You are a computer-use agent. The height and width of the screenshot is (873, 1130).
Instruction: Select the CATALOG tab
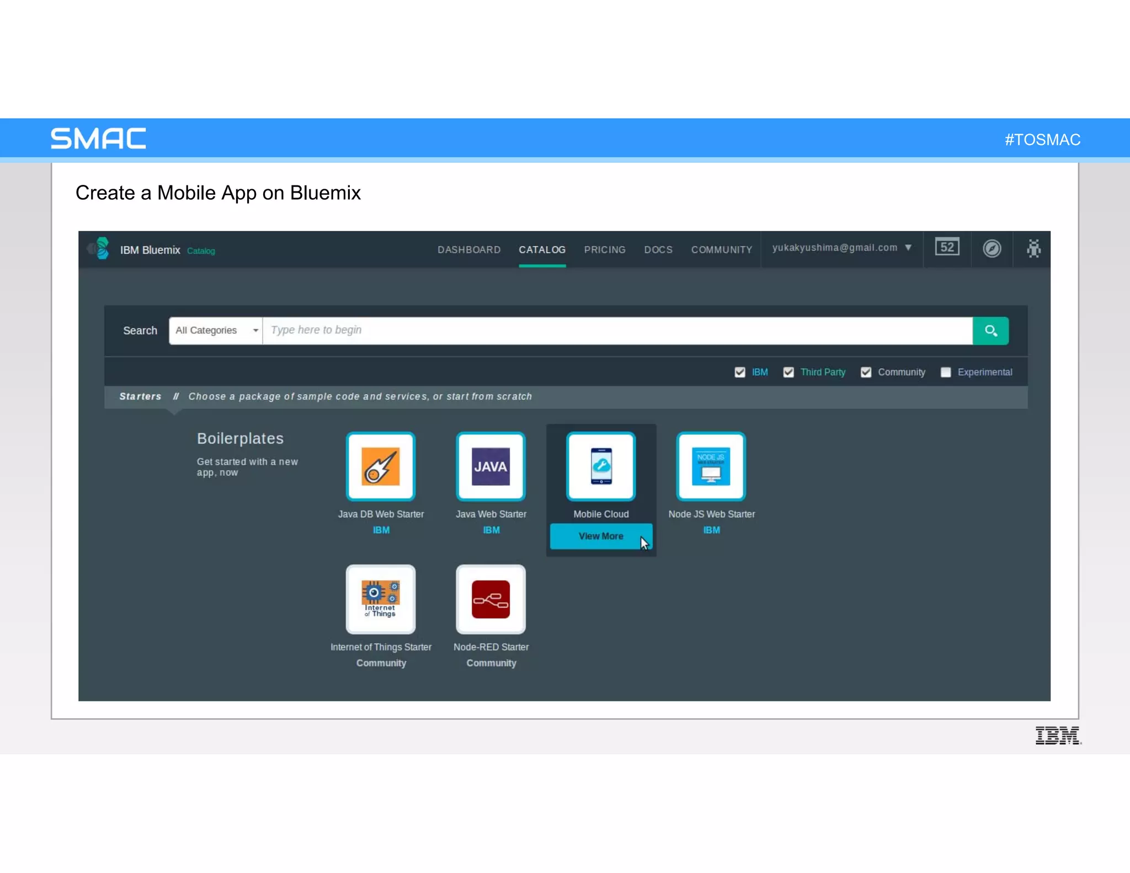point(542,250)
